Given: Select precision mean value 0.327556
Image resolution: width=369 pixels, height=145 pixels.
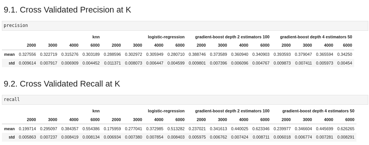Looking at the screenshot, I should (x=27, y=54).
